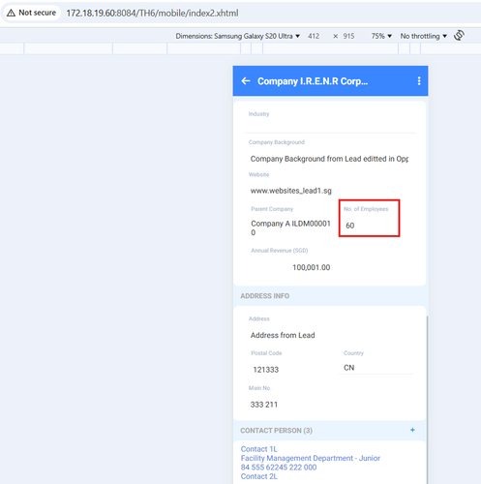Click Parent Company value Company A ILDM00001
Viewport: 481px width, 484px height.
tap(290, 227)
